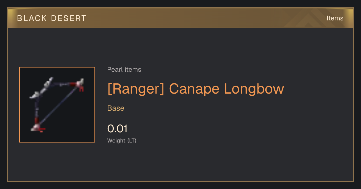
Task: Click the white feathered grip on the bow
Action: 42,88
